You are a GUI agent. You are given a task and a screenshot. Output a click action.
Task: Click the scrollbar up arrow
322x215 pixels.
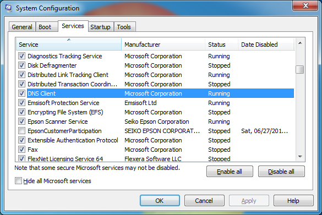(300, 43)
